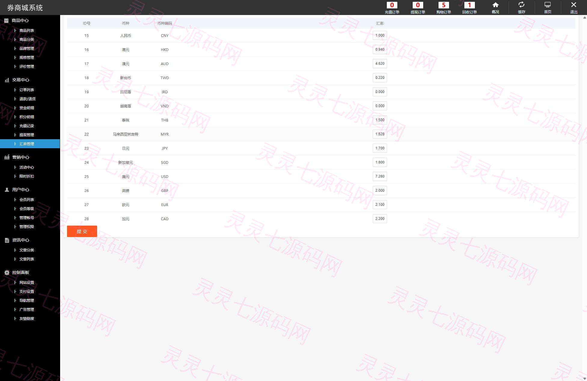
Task: Focus the USD exchange rate field
Action: 380,176
